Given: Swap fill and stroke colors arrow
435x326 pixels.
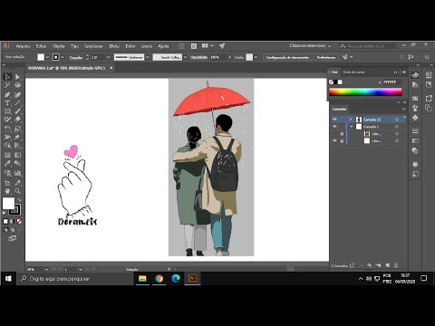Looking at the screenshot, I should click(x=19, y=200).
